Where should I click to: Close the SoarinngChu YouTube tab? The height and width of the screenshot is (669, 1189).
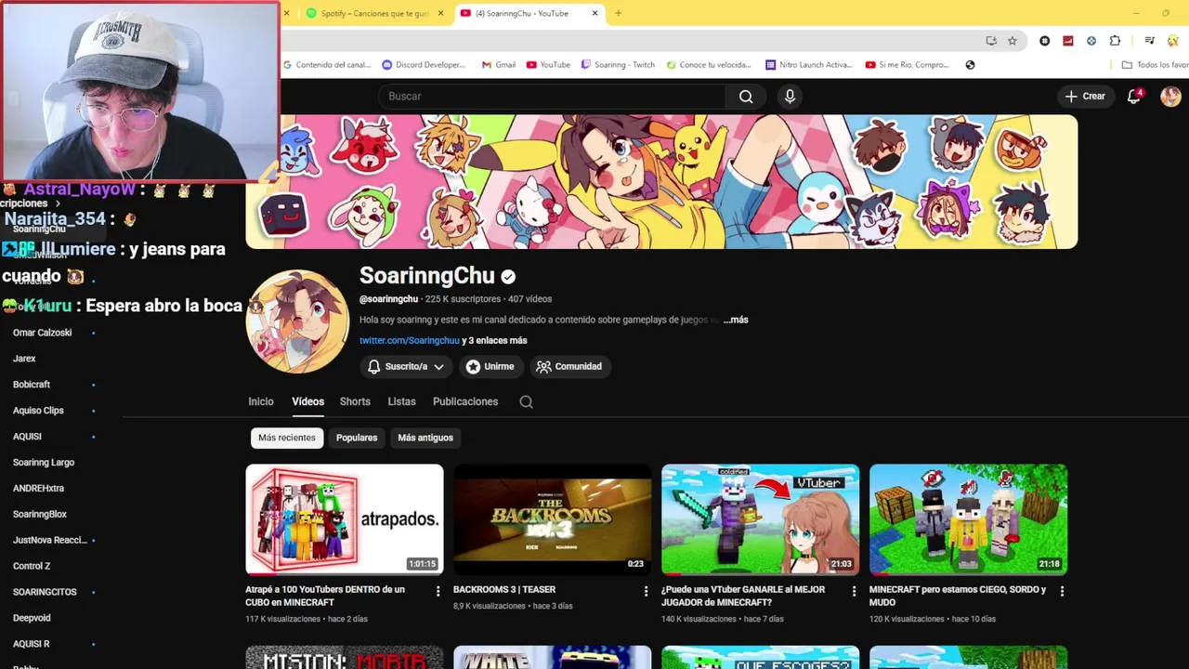pyautogui.click(x=594, y=13)
